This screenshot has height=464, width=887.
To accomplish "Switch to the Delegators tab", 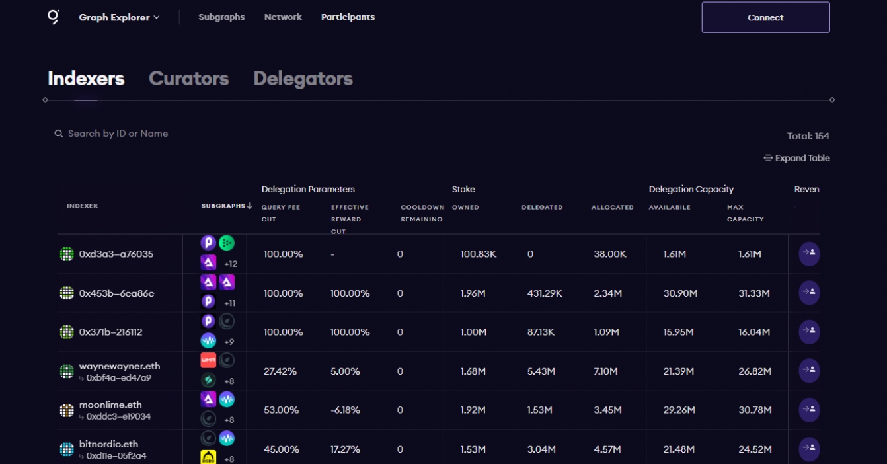I will click(303, 79).
